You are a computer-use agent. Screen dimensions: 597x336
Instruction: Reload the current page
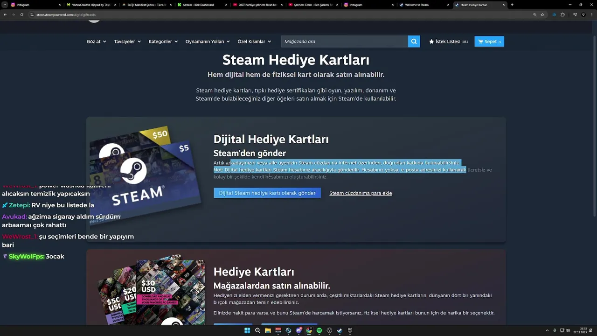[21, 14]
